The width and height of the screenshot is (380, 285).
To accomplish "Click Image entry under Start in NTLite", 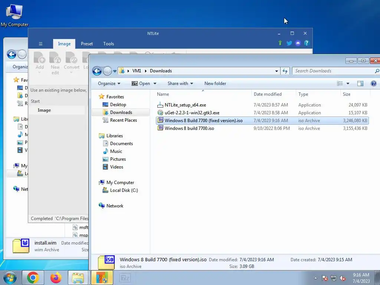I will coord(44,110).
